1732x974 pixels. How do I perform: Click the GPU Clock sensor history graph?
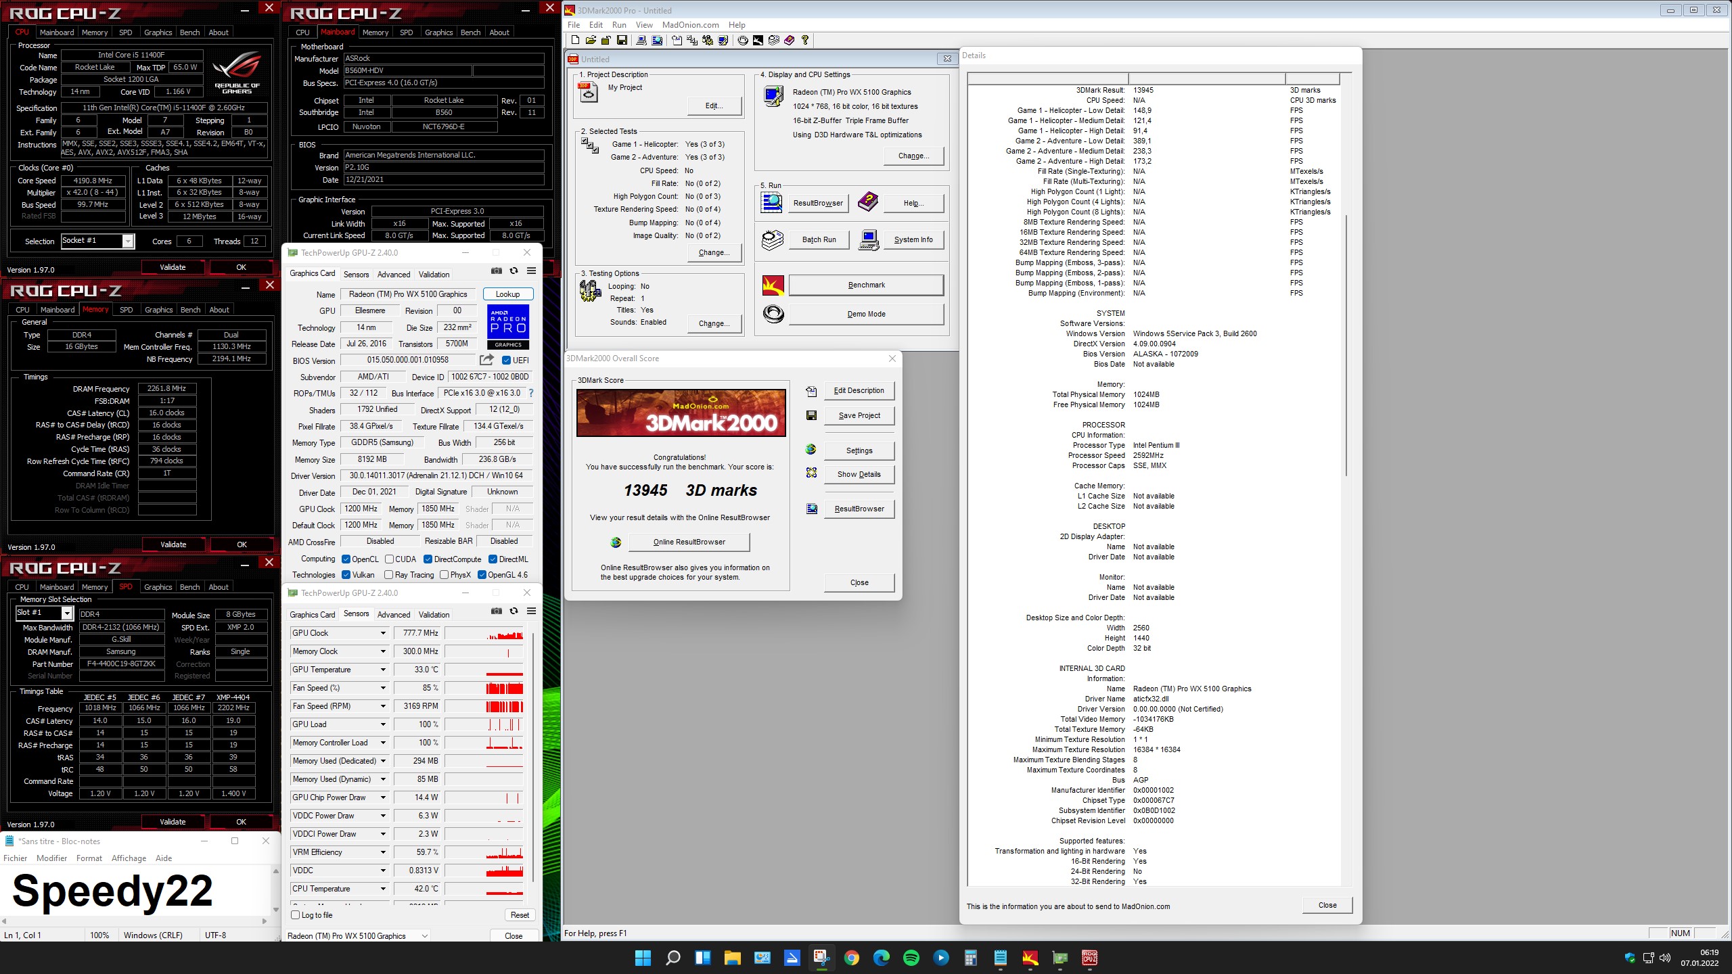coord(484,633)
